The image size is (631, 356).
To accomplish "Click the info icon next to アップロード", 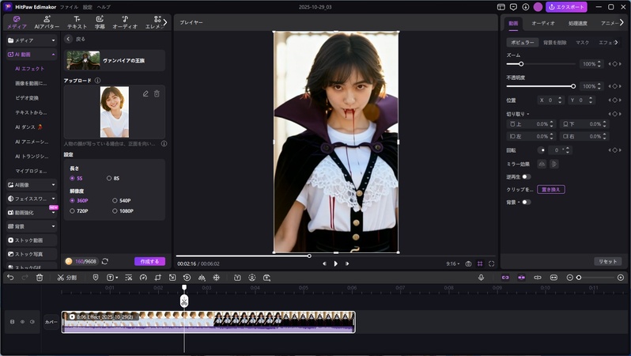I will pos(97,81).
